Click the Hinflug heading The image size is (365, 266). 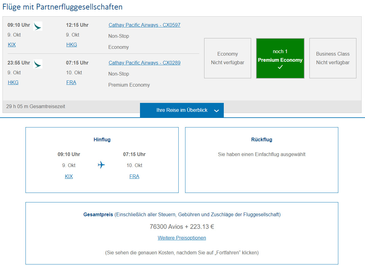pos(102,139)
